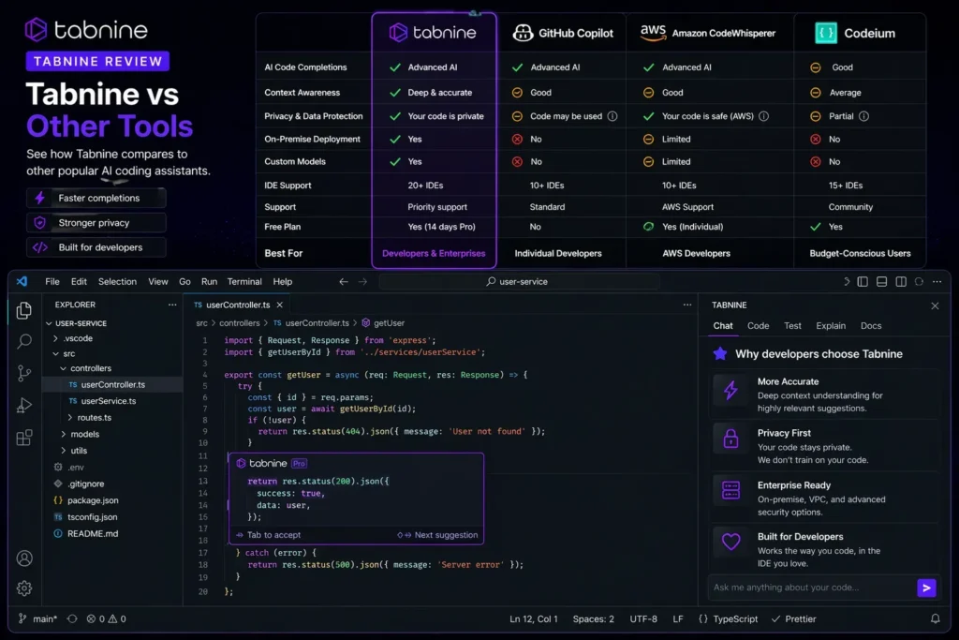The height and width of the screenshot is (640, 959).
Task: Switch to Tabnine Explain tab
Action: pyautogui.click(x=831, y=326)
